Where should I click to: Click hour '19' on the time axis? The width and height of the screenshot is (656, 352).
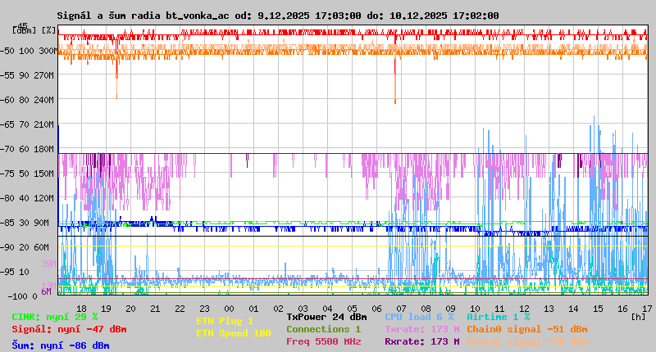point(107,309)
